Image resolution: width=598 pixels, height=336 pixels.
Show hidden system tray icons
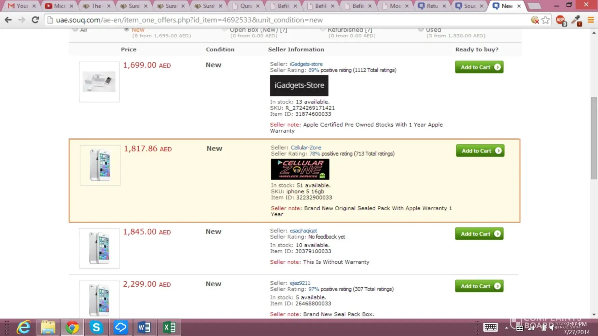(x=506, y=328)
